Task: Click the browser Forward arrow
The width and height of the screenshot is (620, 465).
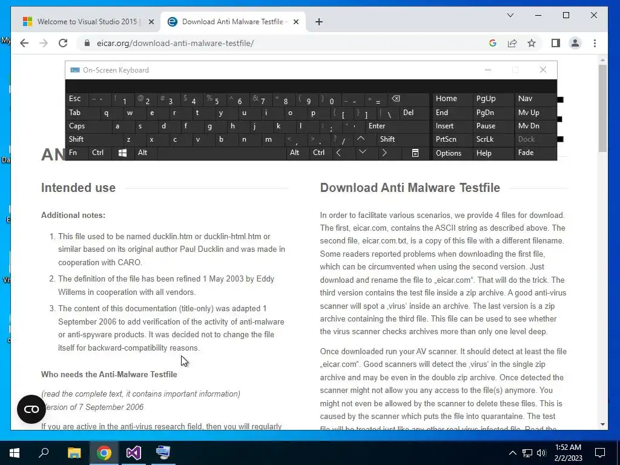Action: point(44,43)
